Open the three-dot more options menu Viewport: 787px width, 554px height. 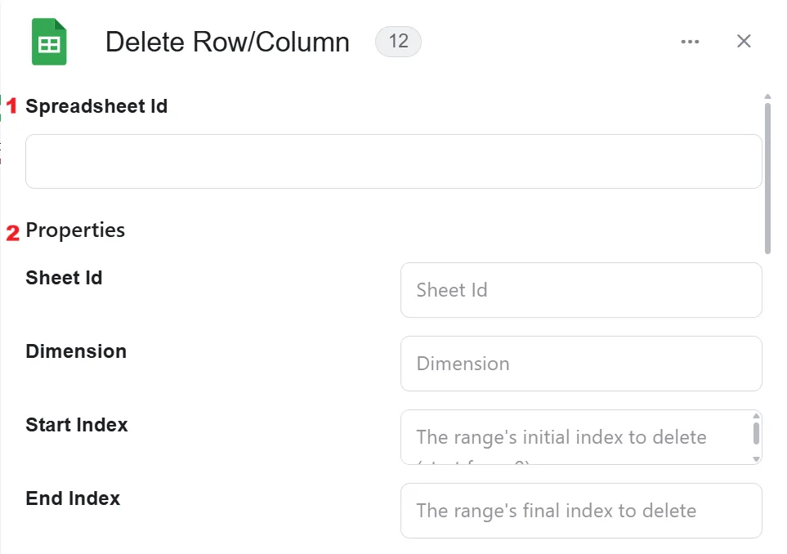[690, 42]
